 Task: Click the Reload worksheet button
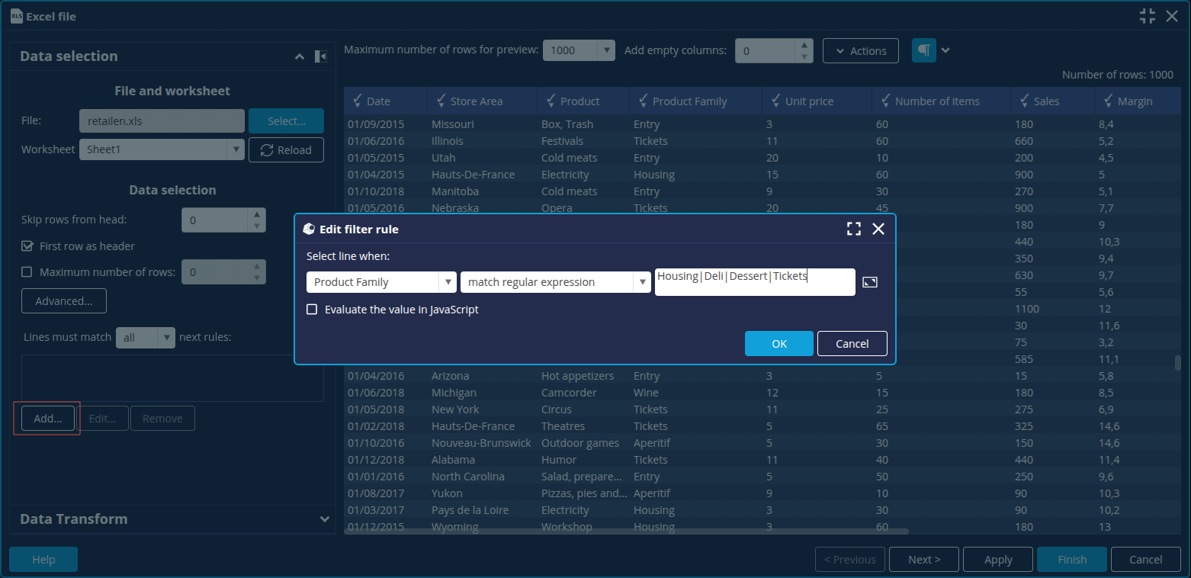click(286, 150)
